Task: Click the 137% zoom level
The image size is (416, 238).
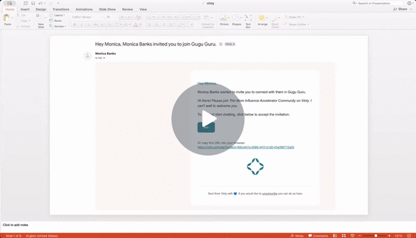Action: 398,235
